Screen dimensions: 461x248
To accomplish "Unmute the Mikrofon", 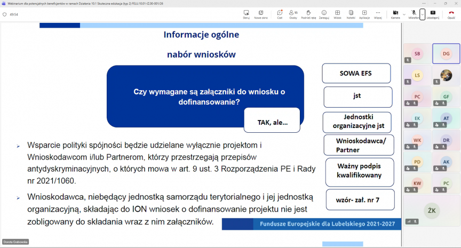I will tap(414, 13).
